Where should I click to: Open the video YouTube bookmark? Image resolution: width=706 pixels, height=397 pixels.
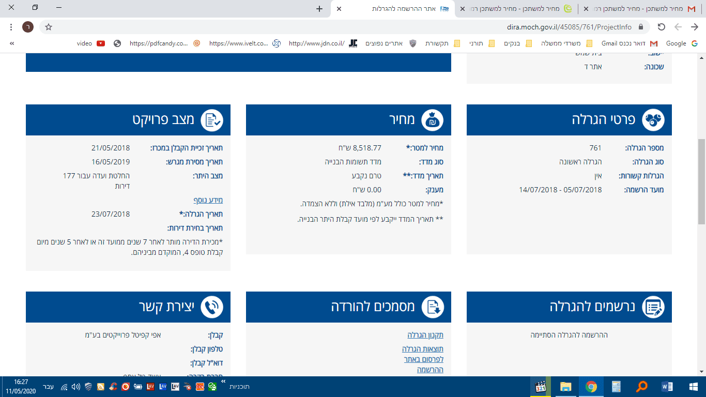(90, 43)
